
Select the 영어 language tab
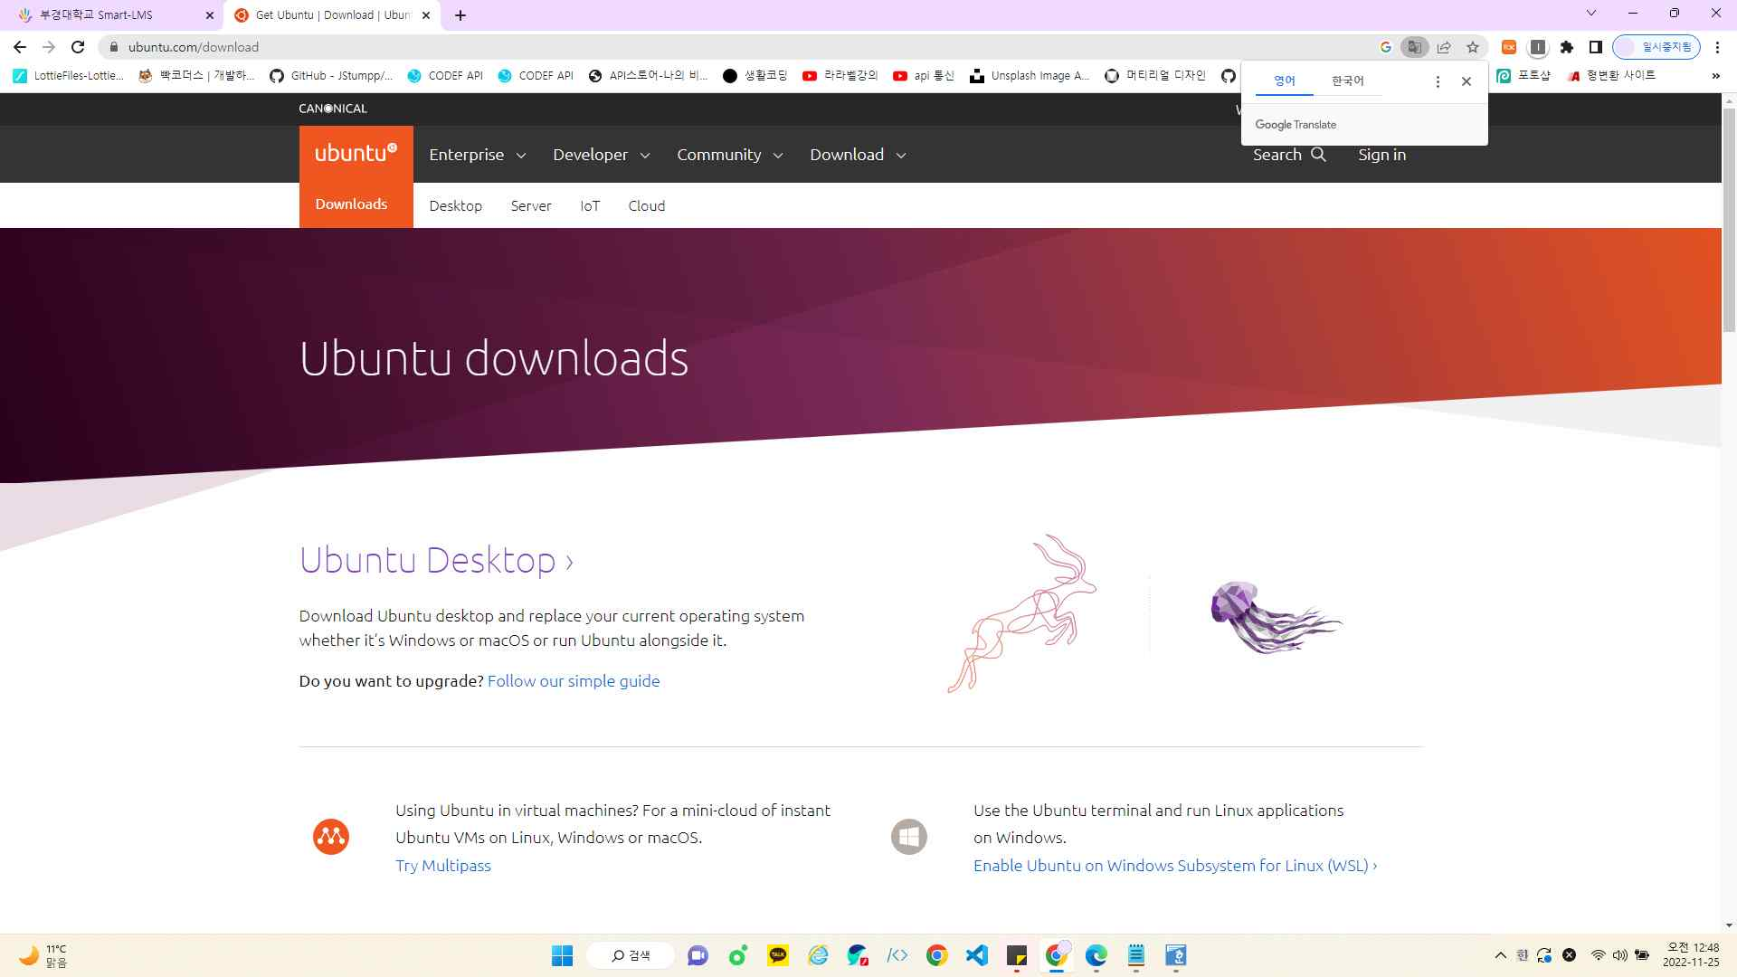(x=1284, y=81)
